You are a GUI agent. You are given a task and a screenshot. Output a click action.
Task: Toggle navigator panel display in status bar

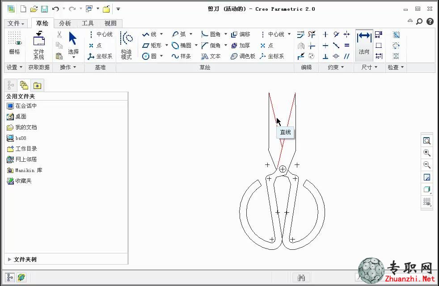pyautogui.click(x=10, y=278)
